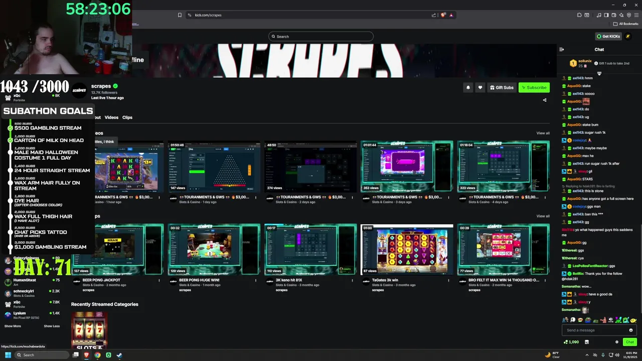Collapse the chat panel arrow icon
The height and width of the screenshot is (361, 642).
tap(561, 49)
